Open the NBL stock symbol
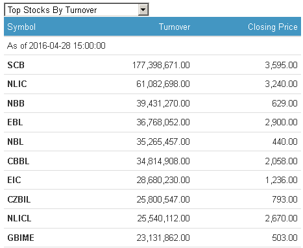Viewport: 303px width, 248px height. 16,142
